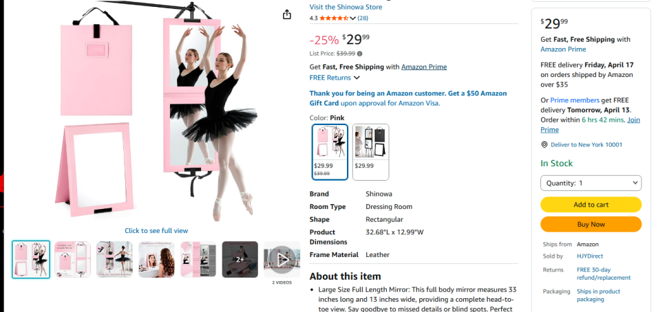Select the black color variant swatch
The width and height of the screenshot is (656, 312).
click(370, 151)
